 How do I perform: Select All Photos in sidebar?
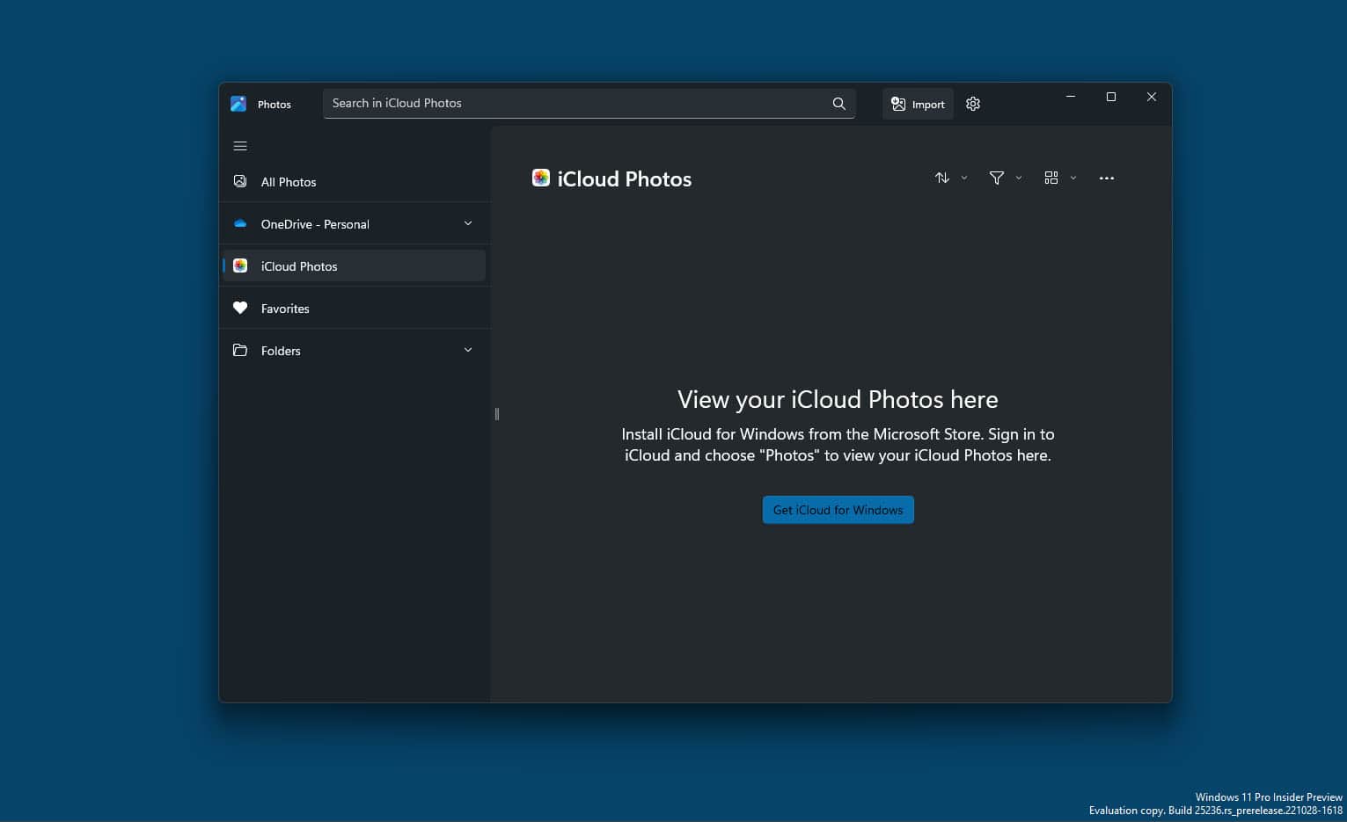tap(288, 182)
